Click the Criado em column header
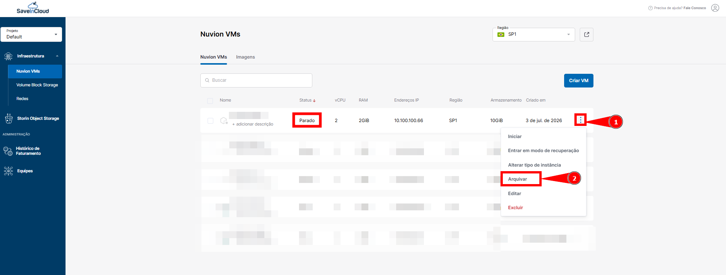Screen dimensions: 726x275 [x=536, y=100]
